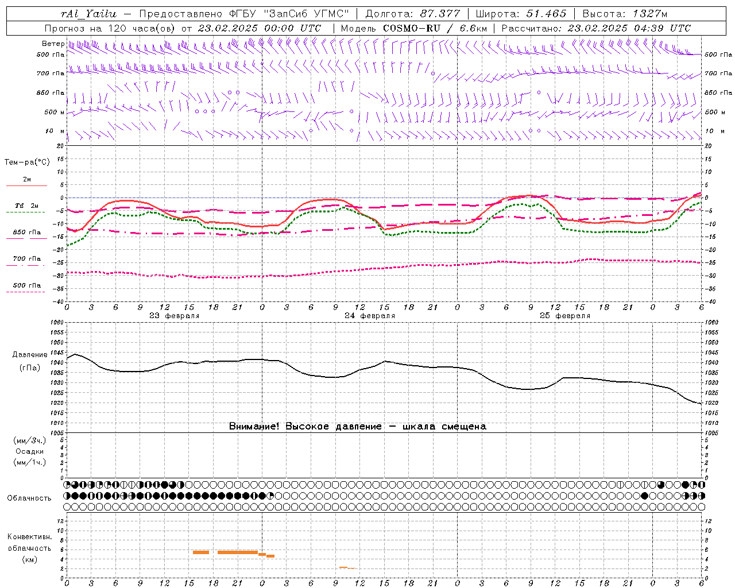Click the Ветер wind panel label
Viewport: 735px width, 588px height.
[x=53, y=44]
